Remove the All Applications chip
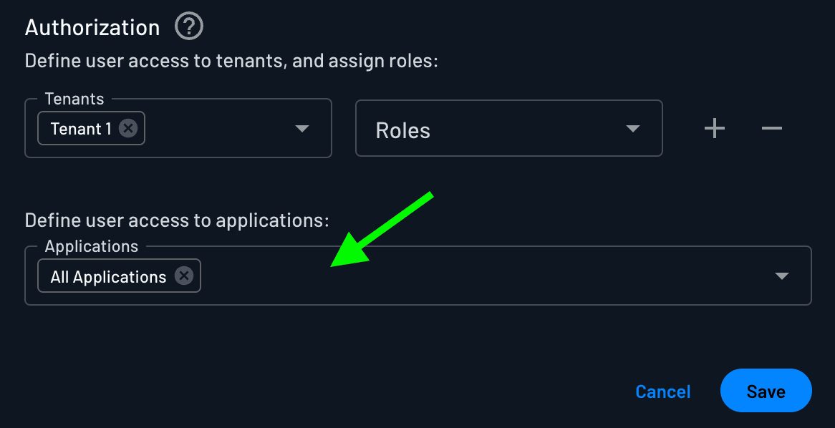 coord(185,276)
